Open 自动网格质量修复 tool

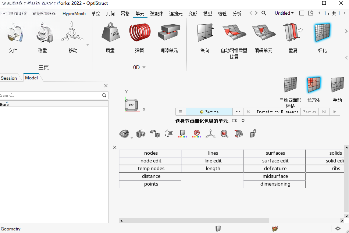[234, 32]
